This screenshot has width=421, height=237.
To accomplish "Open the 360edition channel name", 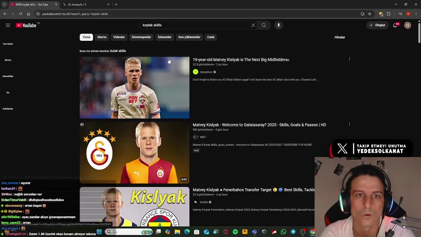I will [x=206, y=72].
